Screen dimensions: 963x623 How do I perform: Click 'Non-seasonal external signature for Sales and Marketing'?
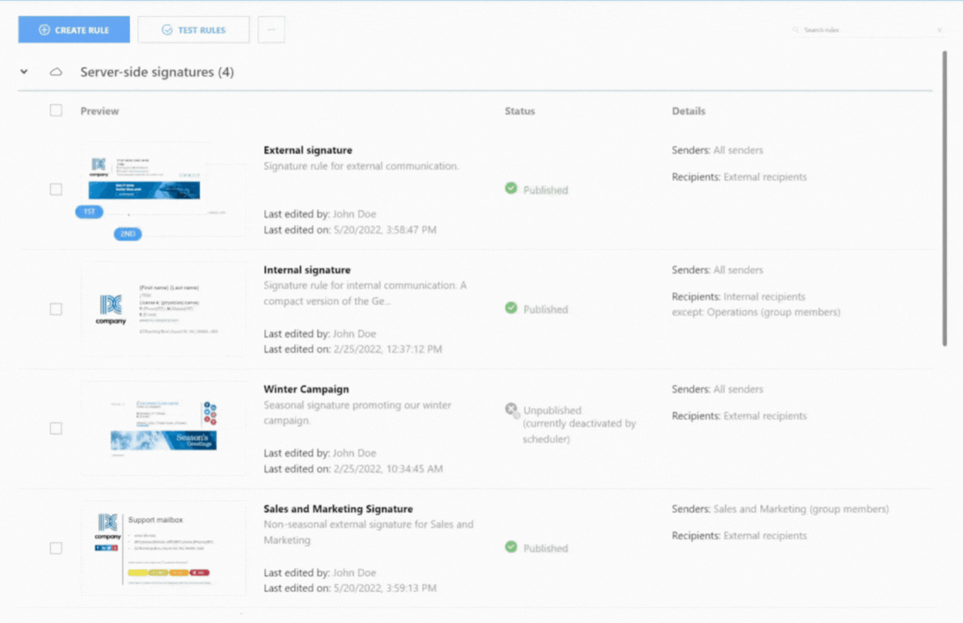click(x=369, y=532)
